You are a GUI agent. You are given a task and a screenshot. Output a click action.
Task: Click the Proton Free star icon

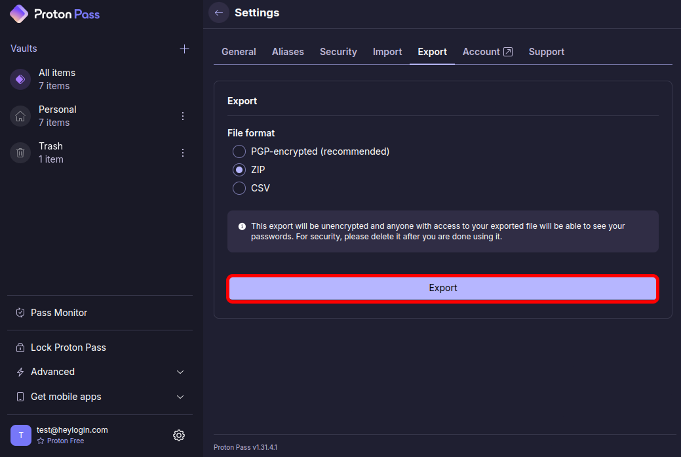[41, 441]
